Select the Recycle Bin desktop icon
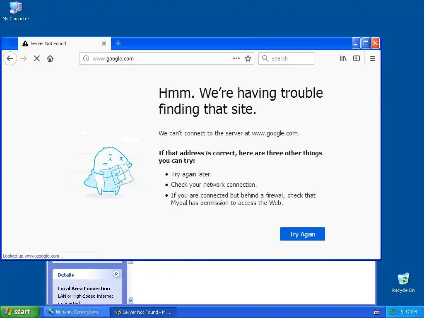Screen dimensions: 424x318 403,283
